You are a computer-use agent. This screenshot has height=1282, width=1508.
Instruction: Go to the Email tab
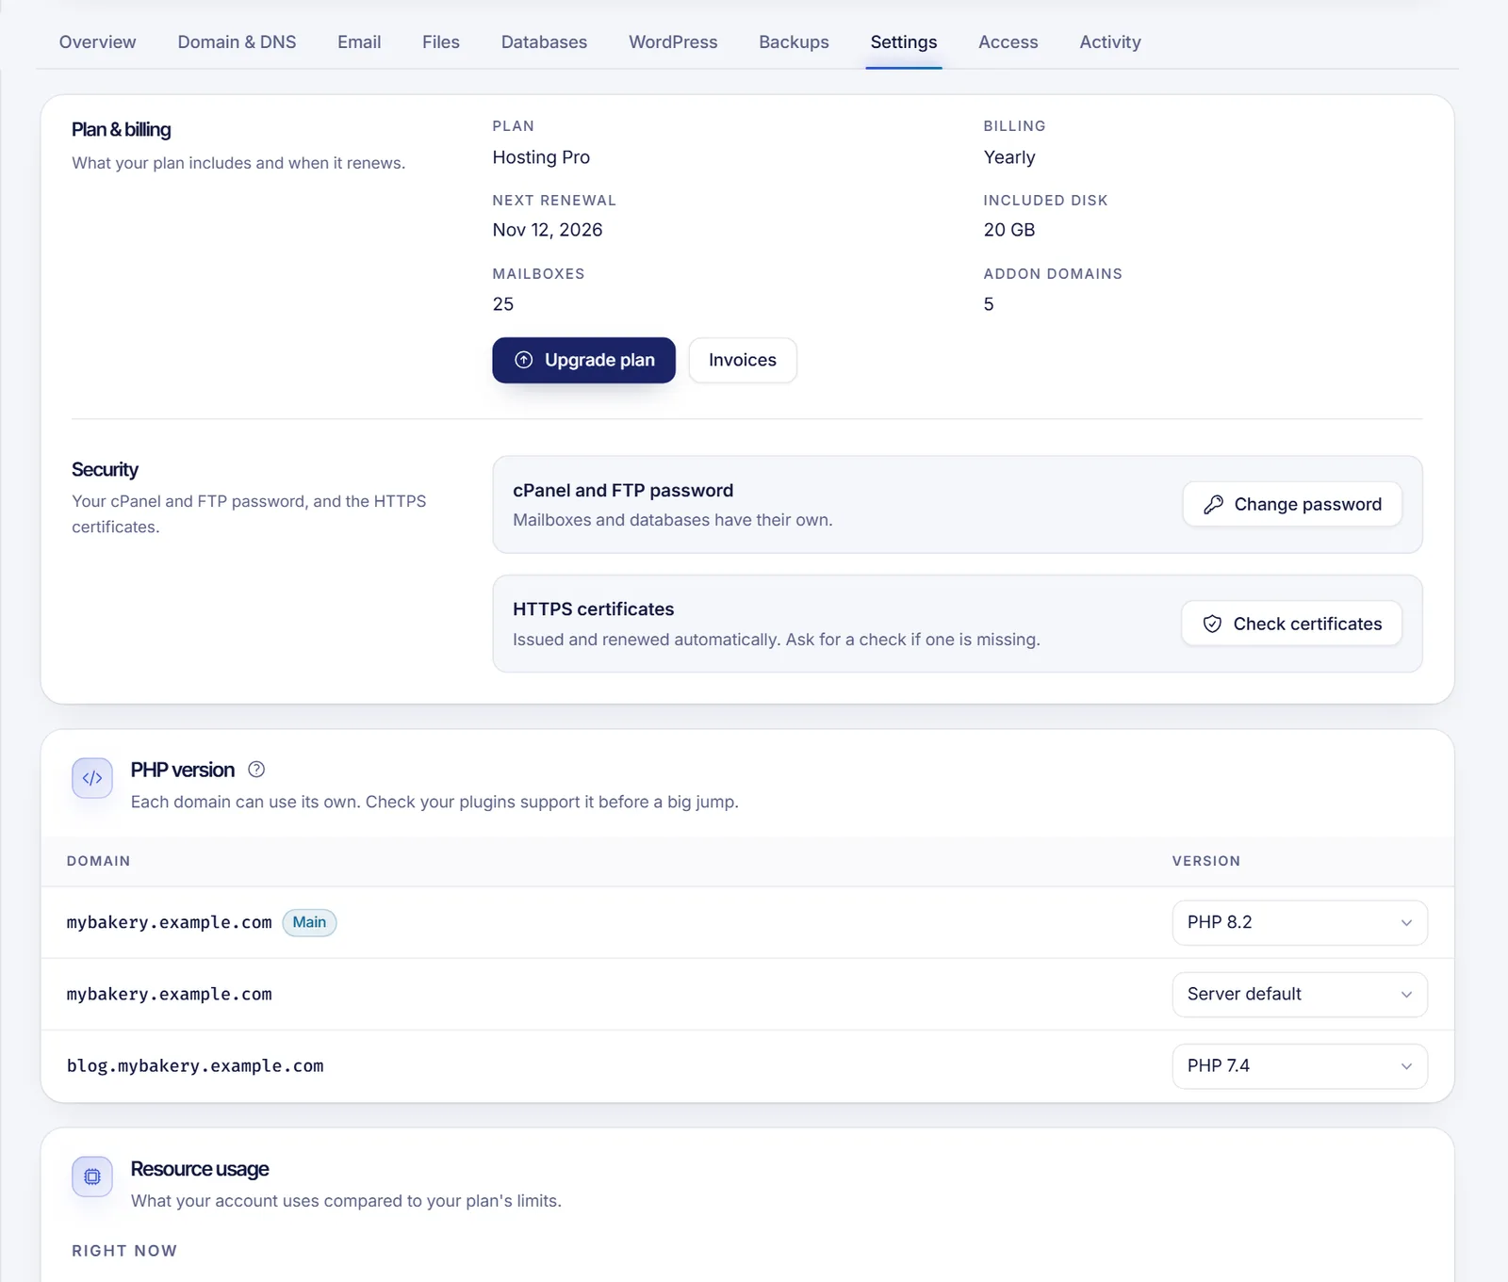pyautogui.click(x=359, y=42)
